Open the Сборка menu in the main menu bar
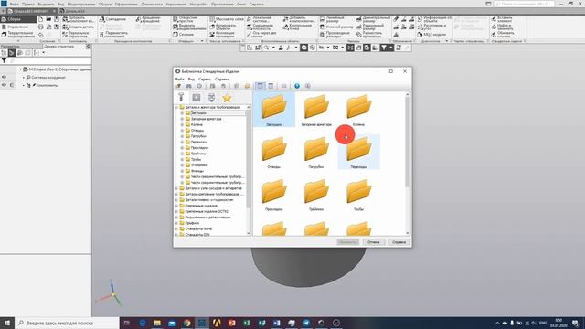 [x=105, y=4]
